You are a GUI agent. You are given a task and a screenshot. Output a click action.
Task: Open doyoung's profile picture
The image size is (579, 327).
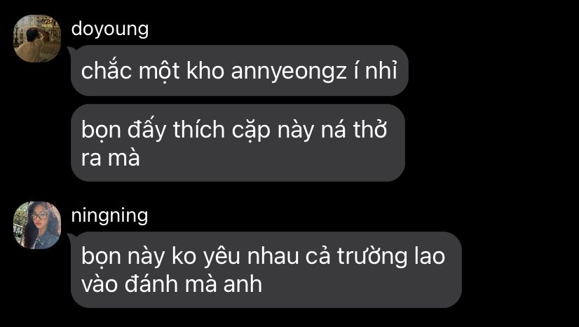tap(37, 39)
